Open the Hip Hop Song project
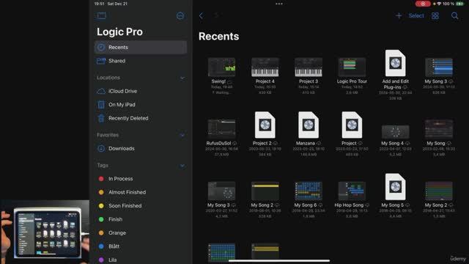The width and height of the screenshot is (469, 264). pos(352,191)
